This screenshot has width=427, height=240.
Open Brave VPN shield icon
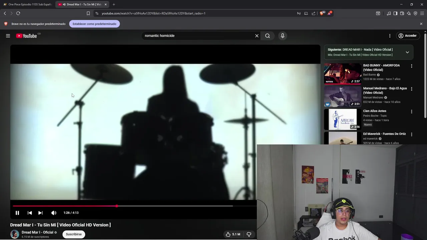click(x=415, y=13)
